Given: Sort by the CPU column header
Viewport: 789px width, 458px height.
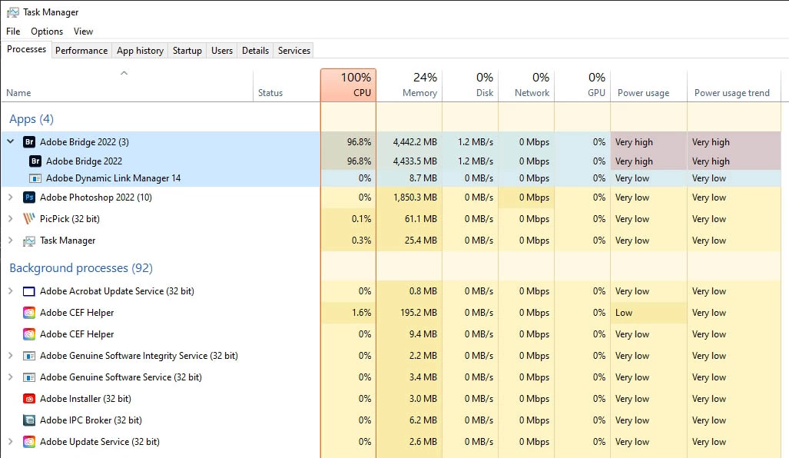Looking at the screenshot, I should point(348,85).
